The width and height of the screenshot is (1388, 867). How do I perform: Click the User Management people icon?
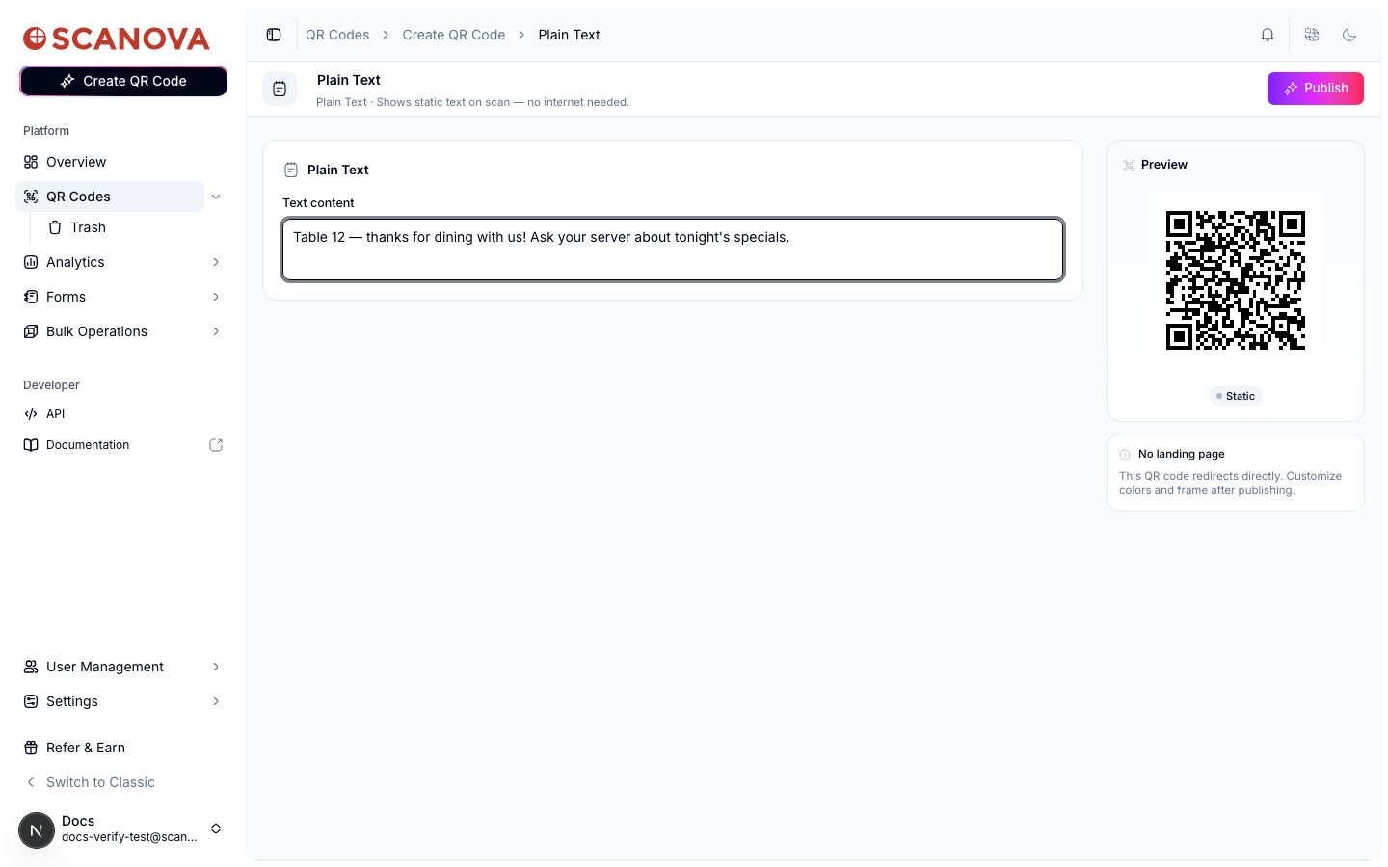coord(31,667)
